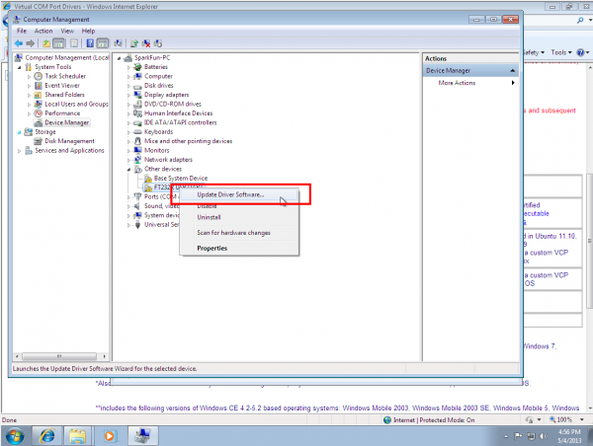The height and width of the screenshot is (446, 593).
Task: Select Local Users and Groups
Action: point(76,104)
